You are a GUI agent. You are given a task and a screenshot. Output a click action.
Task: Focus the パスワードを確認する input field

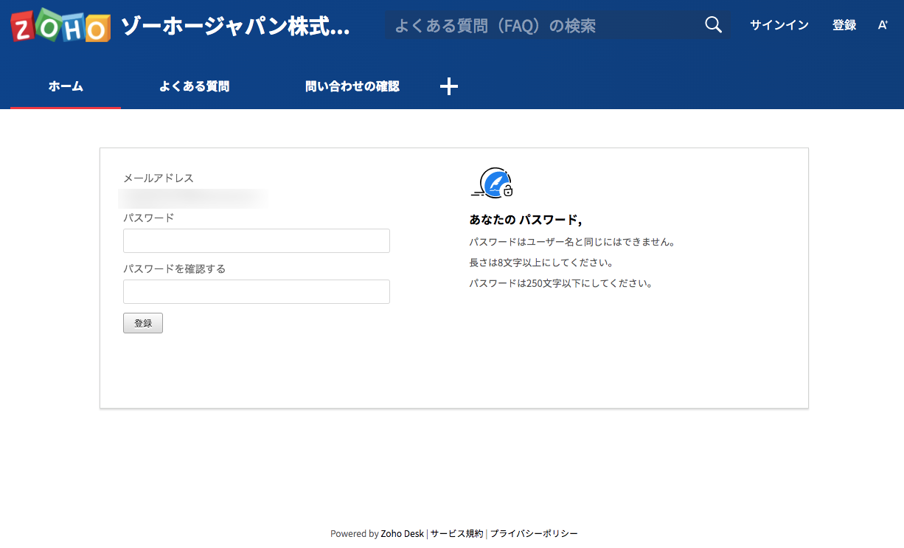coord(256,292)
